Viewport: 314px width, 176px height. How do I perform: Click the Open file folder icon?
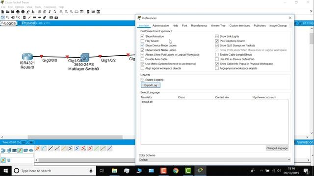[8, 12]
